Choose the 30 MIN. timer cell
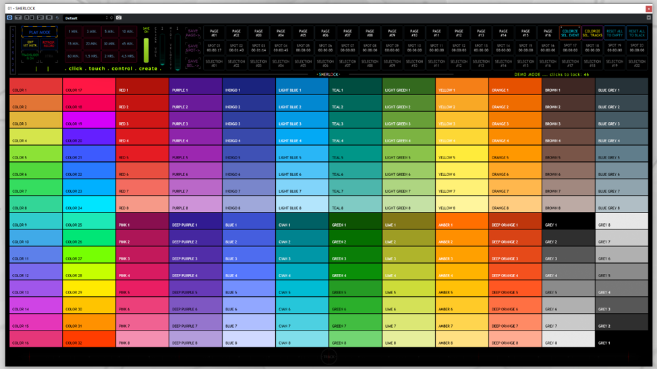657x369 pixels. coord(109,44)
